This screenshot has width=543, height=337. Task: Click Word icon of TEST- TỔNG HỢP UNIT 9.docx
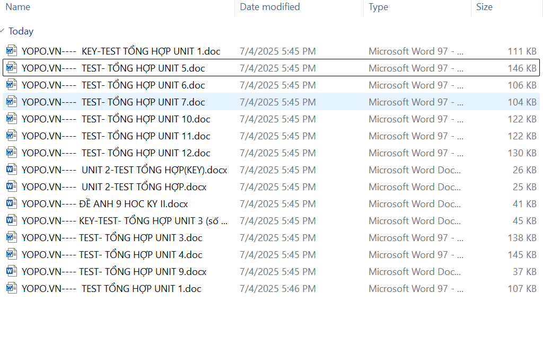coord(12,272)
